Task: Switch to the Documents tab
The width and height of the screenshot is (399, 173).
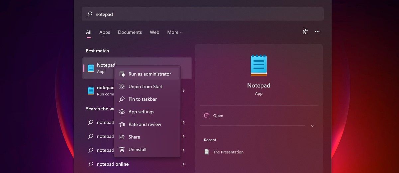Action: [x=130, y=32]
